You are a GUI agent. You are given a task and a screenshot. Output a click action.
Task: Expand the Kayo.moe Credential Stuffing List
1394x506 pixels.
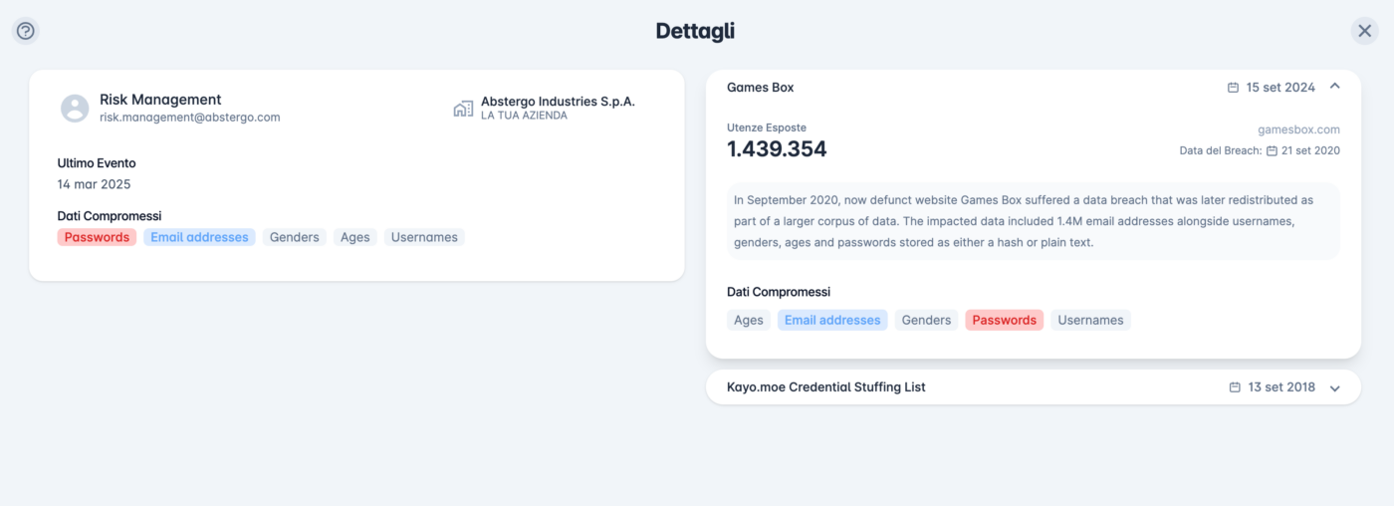pyautogui.click(x=1335, y=387)
